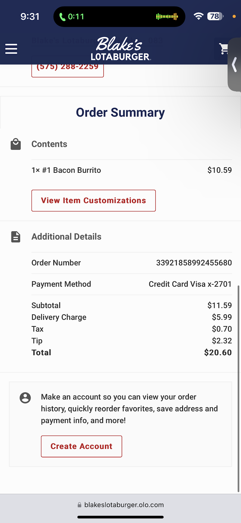Expand the side panel chevron handle
The height and width of the screenshot is (523, 241).
coord(234,65)
